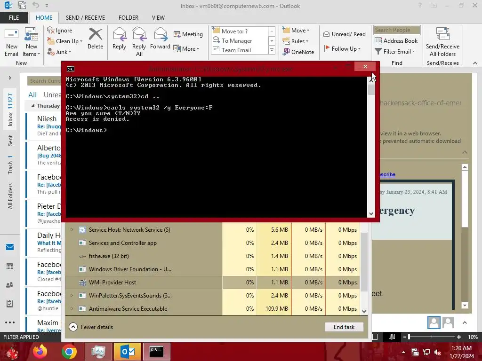Click the command prompt window icon
The height and width of the screenshot is (361, 482).
click(x=71, y=69)
